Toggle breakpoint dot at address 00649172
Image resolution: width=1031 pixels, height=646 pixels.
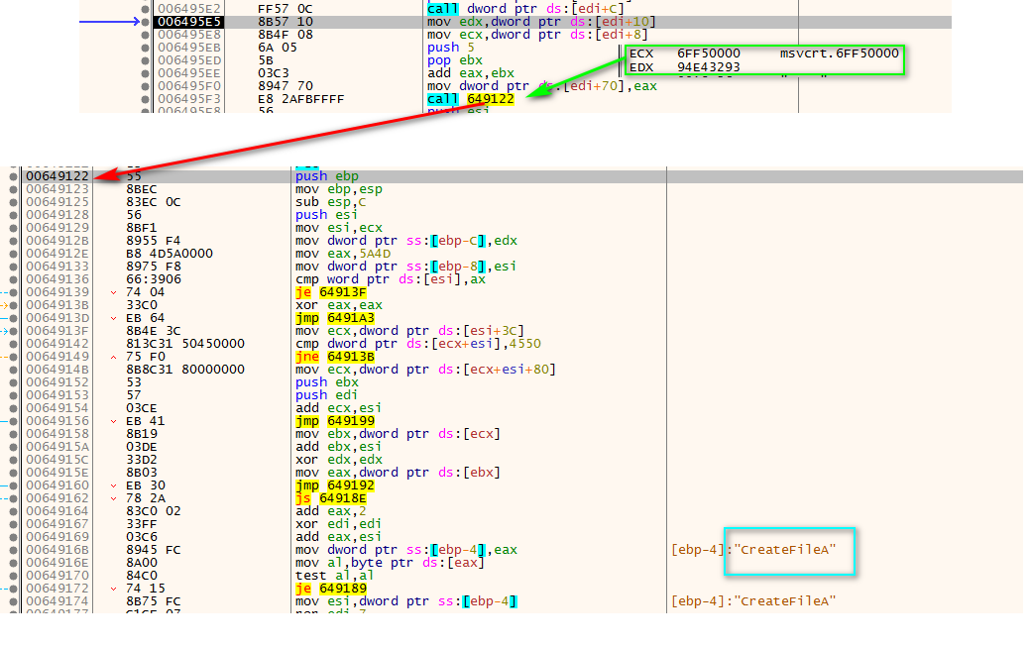(13, 589)
